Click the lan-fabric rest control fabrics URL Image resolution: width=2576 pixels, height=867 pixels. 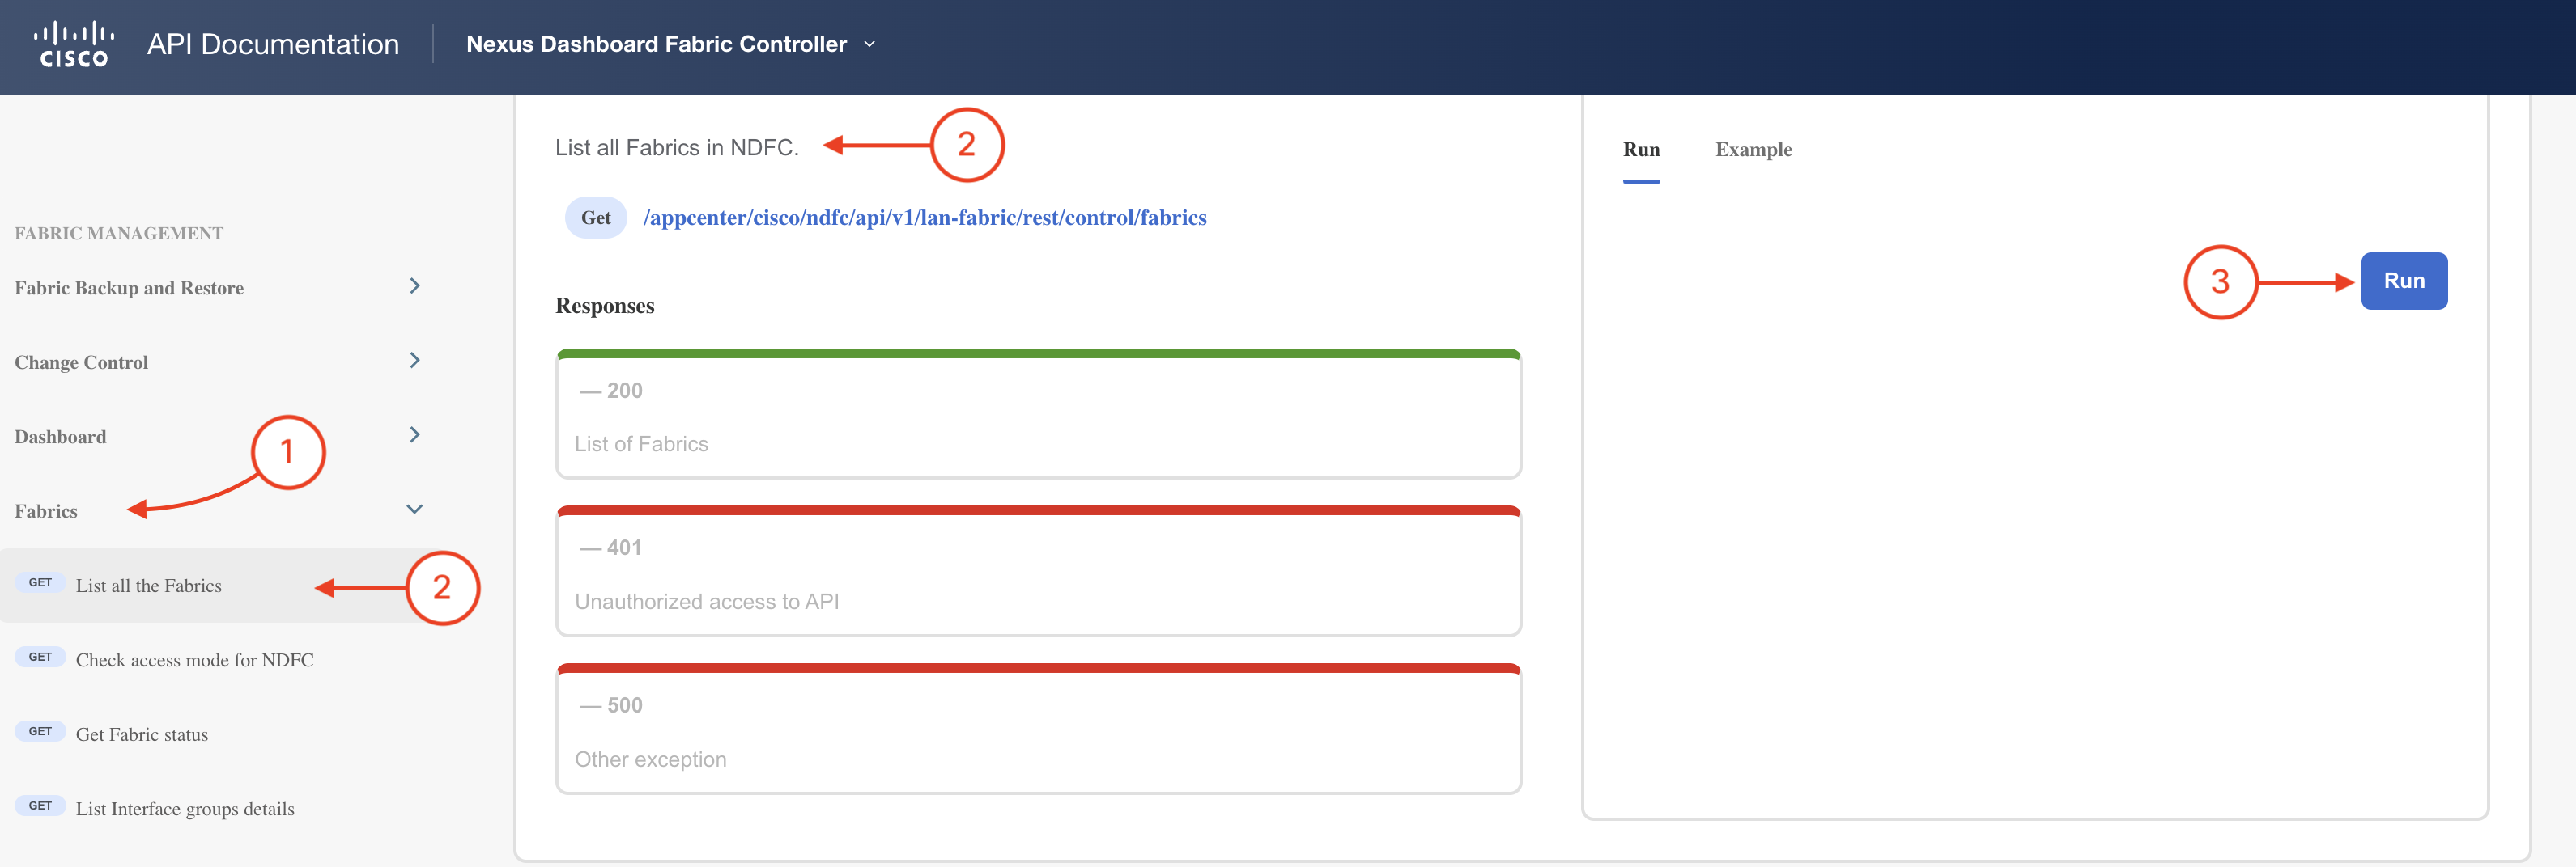point(925,218)
